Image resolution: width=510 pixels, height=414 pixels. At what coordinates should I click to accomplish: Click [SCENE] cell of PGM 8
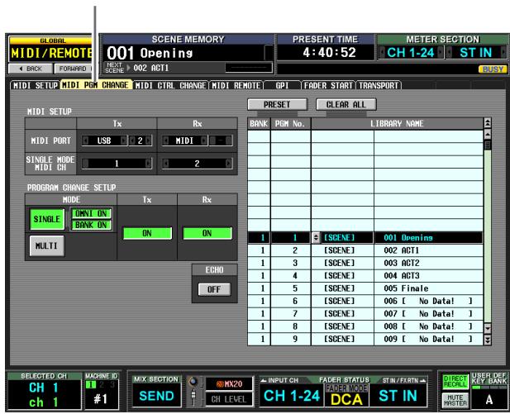(x=342, y=326)
